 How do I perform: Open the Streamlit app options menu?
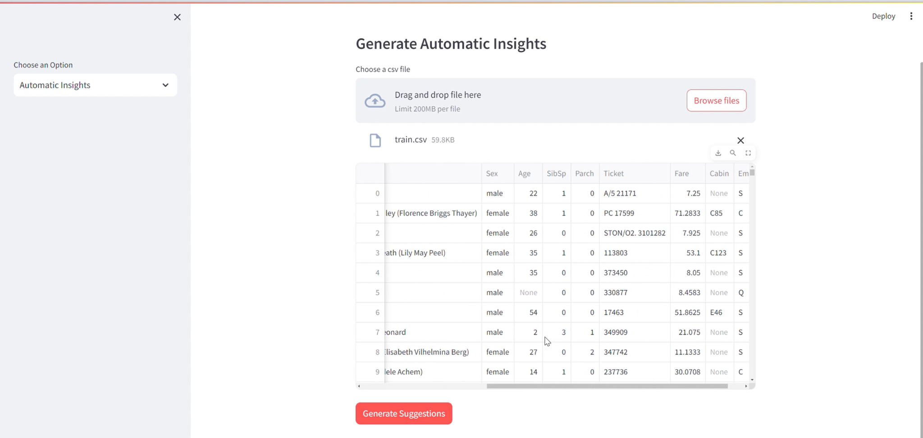coord(911,16)
